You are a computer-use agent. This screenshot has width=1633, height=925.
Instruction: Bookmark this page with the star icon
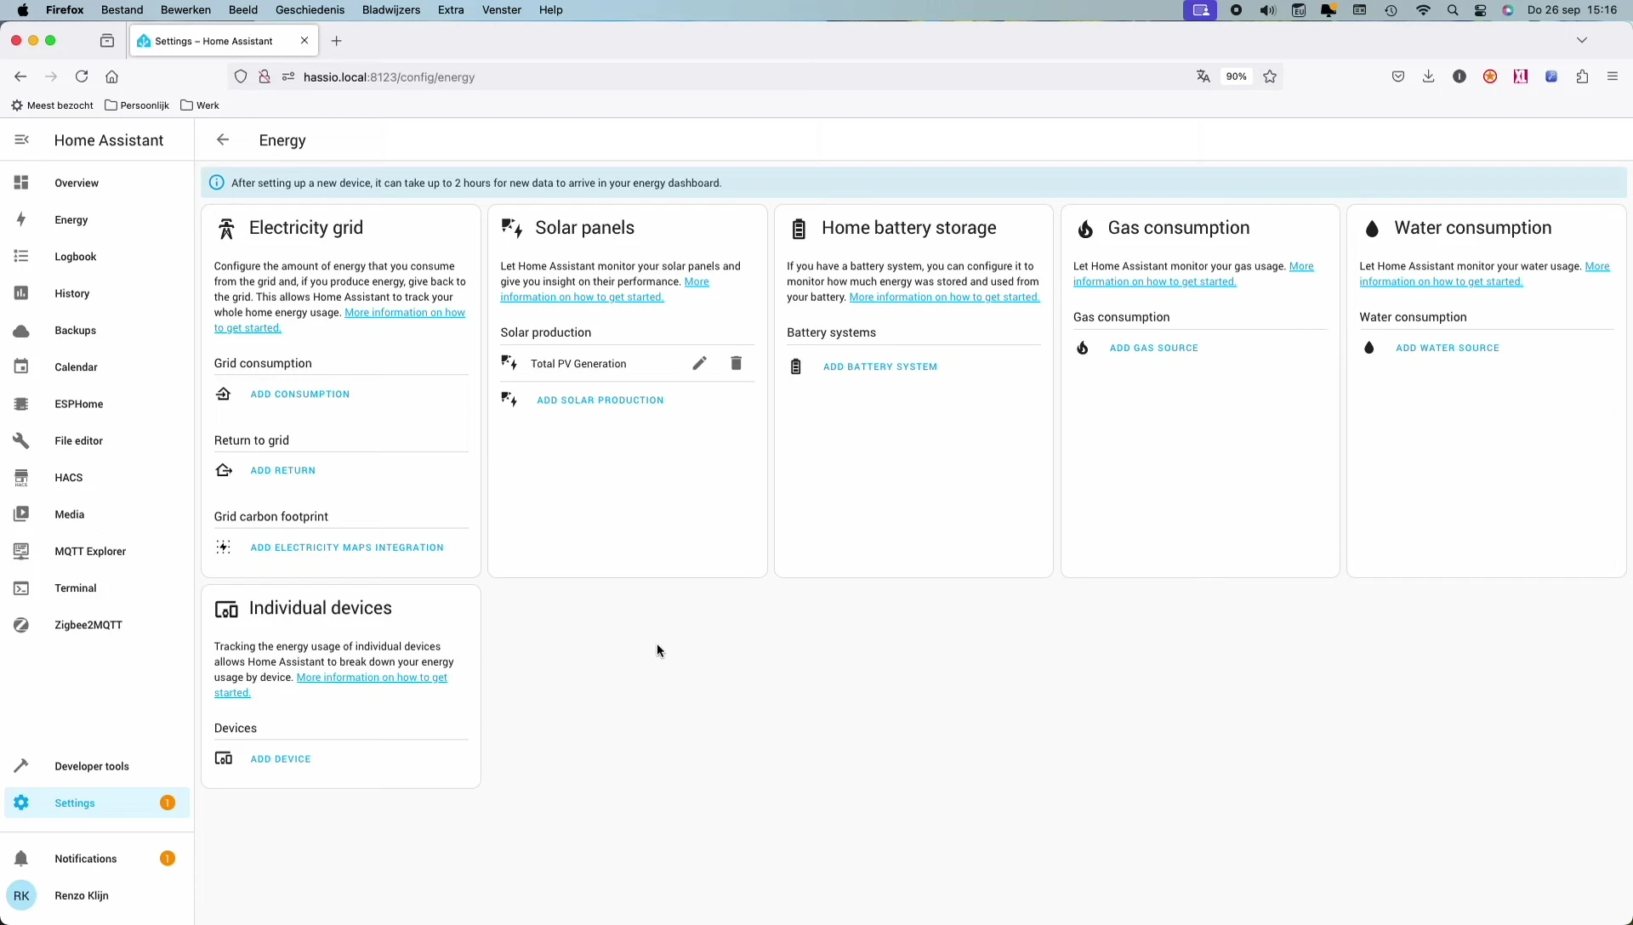click(1270, 77)
